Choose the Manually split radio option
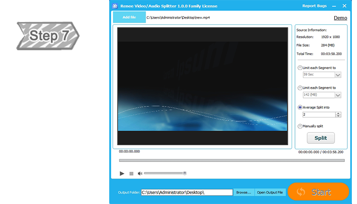This screenshot has width=357, height=204. coord(300,126)
